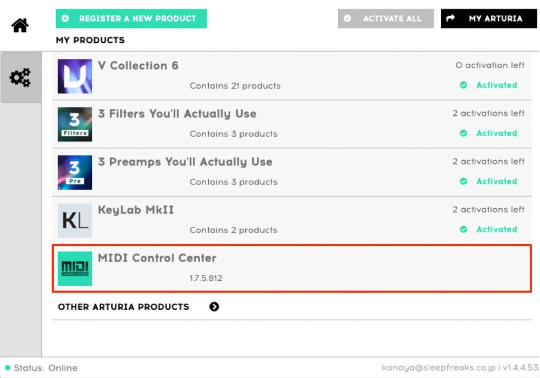Expand Other Arturia Products arrow
Image resolution: width=540 pixels, height=378 pixels.
click(214, 307)
